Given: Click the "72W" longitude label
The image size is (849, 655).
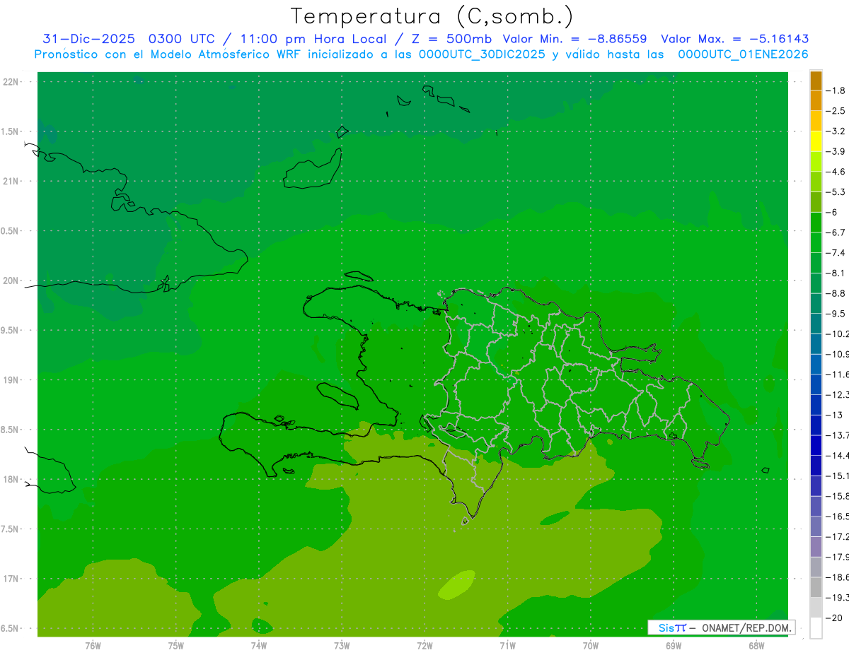Looking at the screenshot, I should [x=424, y=646].
